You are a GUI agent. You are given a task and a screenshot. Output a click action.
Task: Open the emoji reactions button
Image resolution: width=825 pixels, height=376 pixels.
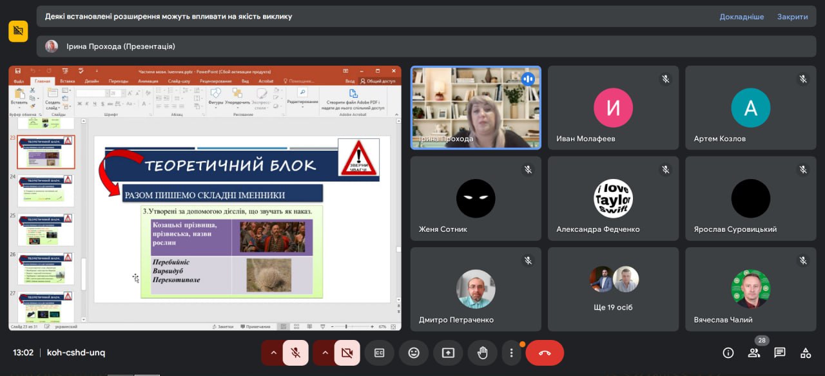[414, 353]
